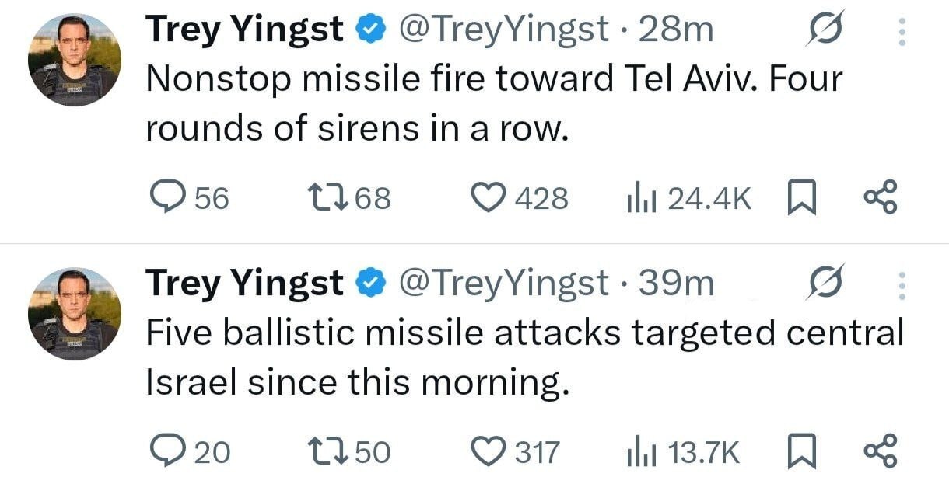Open more options for the 28m tweet
The height and width of the screenshot is (484, 949).
coord(902,31)
